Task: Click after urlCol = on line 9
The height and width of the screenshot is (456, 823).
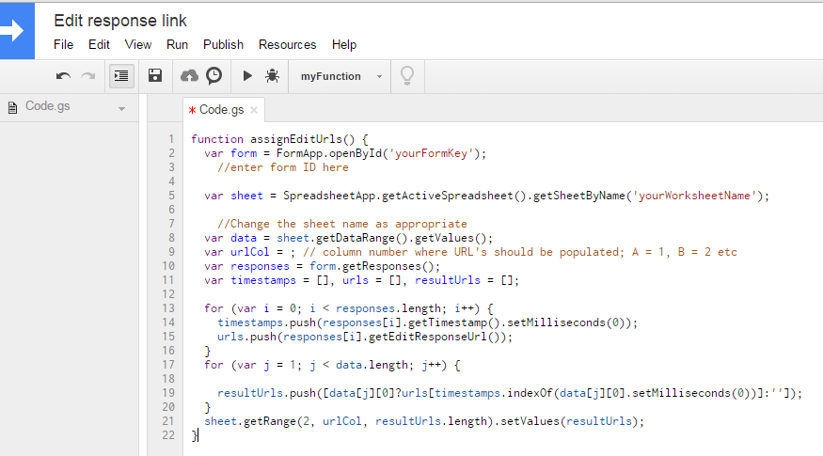Action: coord(287,252)
